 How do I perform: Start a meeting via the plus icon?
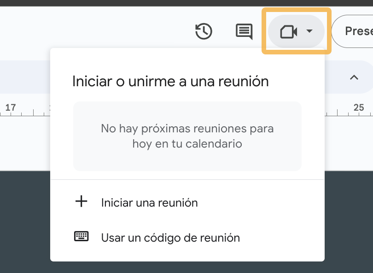tap(81, 202)
